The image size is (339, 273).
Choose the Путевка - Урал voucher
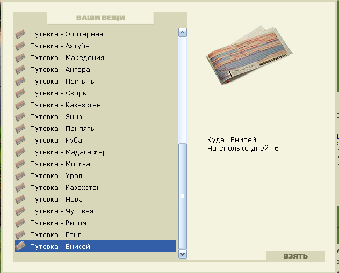(96, 176)
